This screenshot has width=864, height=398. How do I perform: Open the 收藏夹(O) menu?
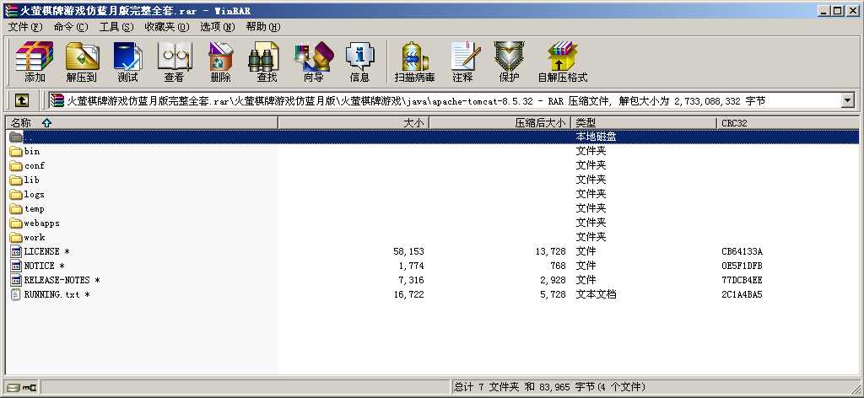tap(167, 27)
